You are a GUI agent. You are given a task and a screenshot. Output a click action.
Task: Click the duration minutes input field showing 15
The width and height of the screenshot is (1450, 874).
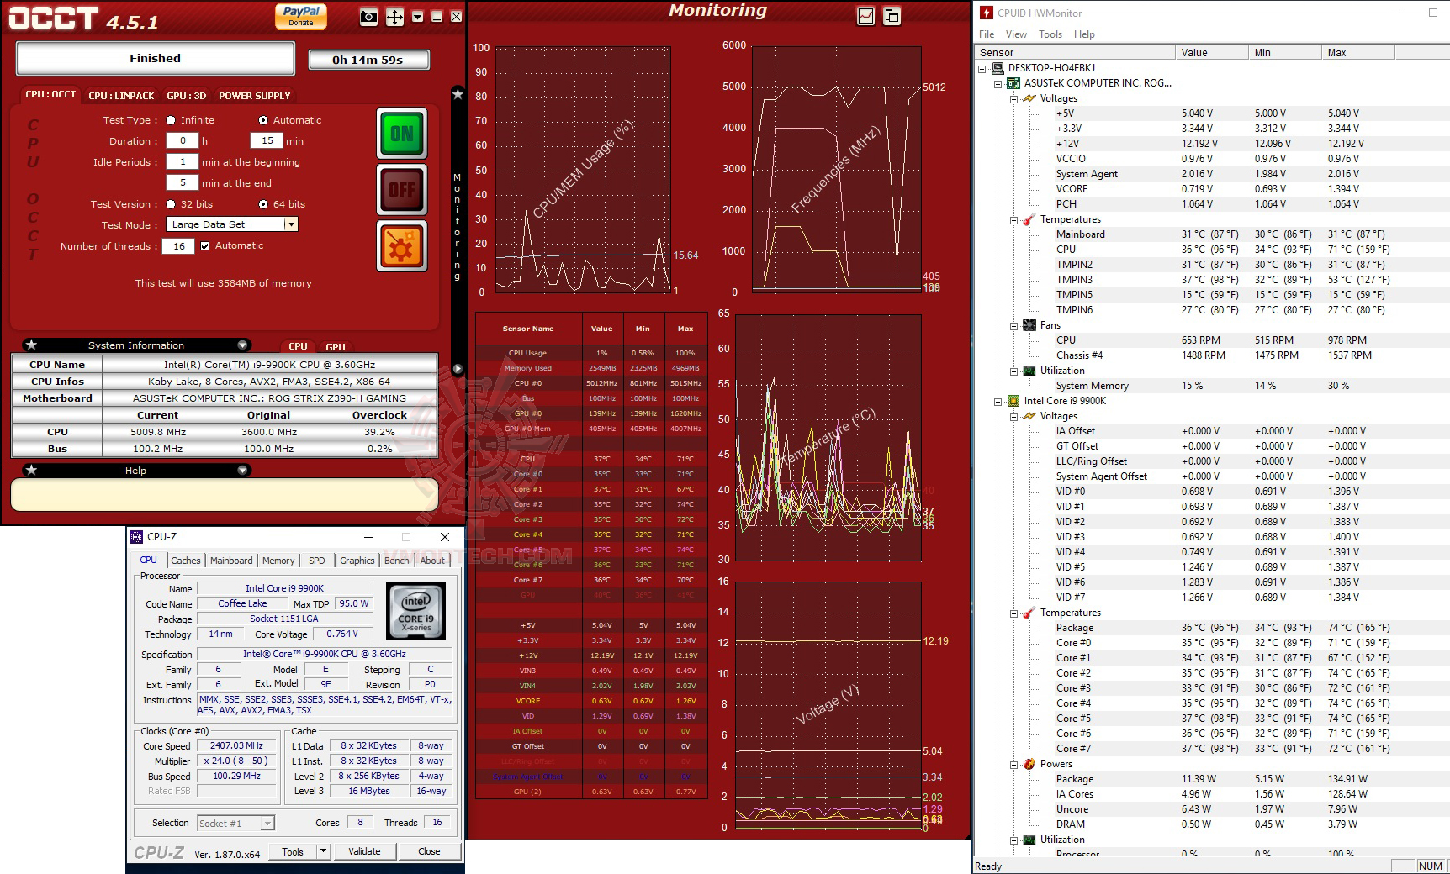[x=267, y=140]
